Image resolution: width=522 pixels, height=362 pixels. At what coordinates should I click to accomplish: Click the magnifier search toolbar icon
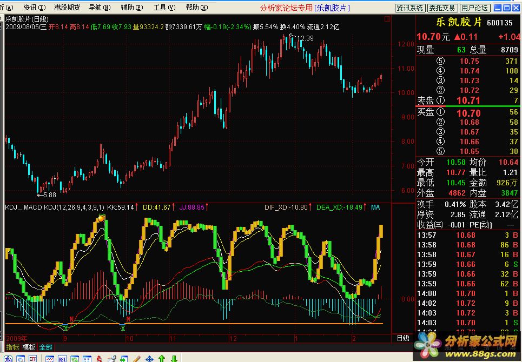coord(21,359)
